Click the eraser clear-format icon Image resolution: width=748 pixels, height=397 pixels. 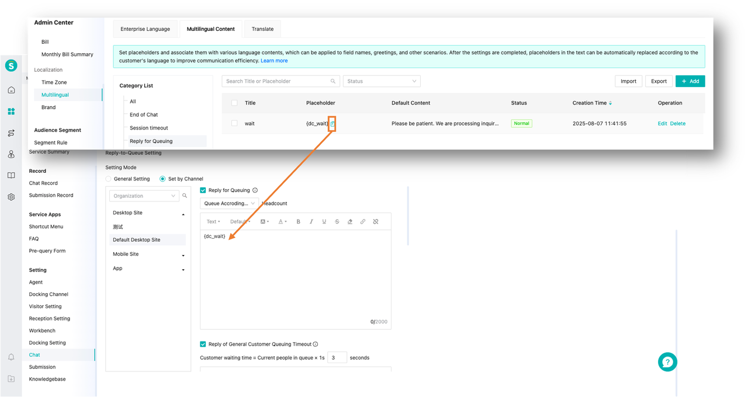pos(349,222)
